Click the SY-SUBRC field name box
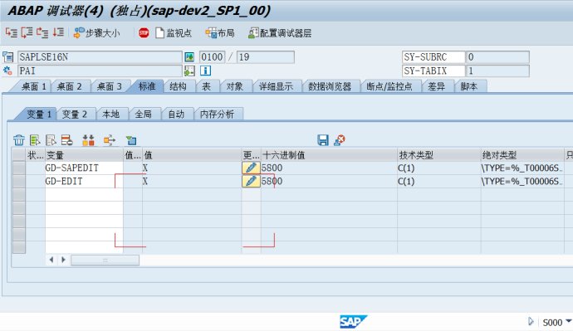 click(x=433, y=57)
